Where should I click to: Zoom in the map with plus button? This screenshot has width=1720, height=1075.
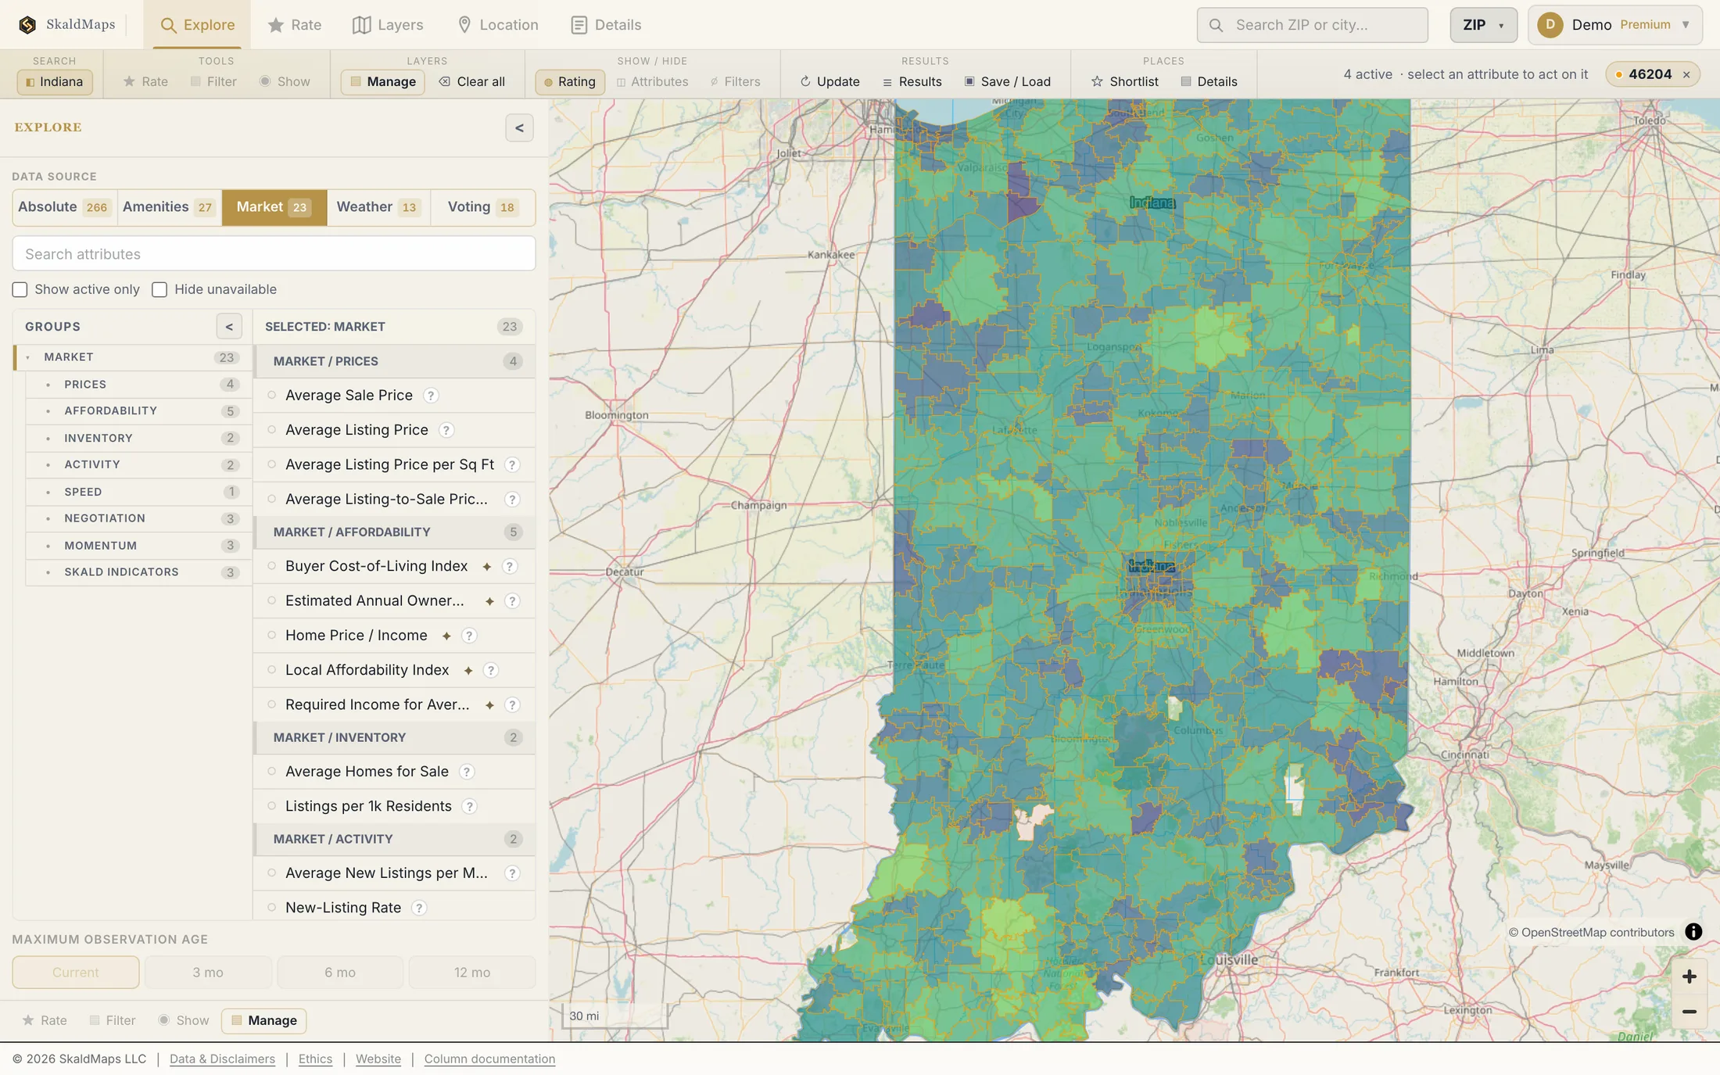coord(1689,976)
